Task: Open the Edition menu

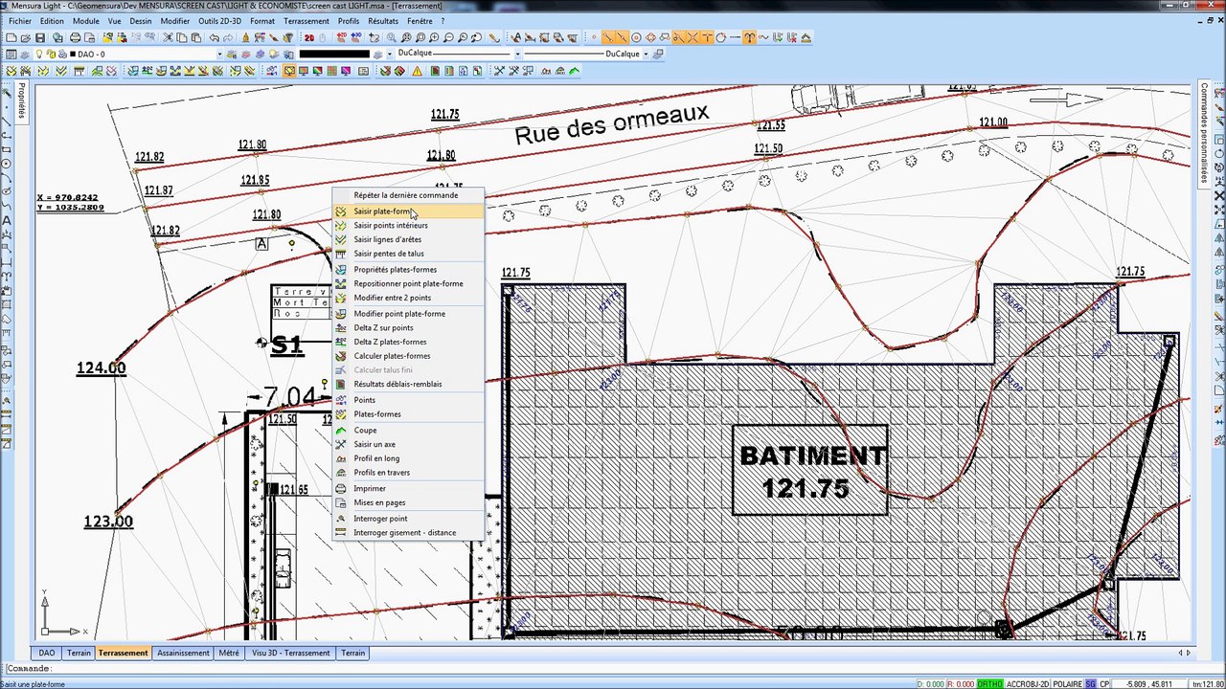Action: point(53,21)
